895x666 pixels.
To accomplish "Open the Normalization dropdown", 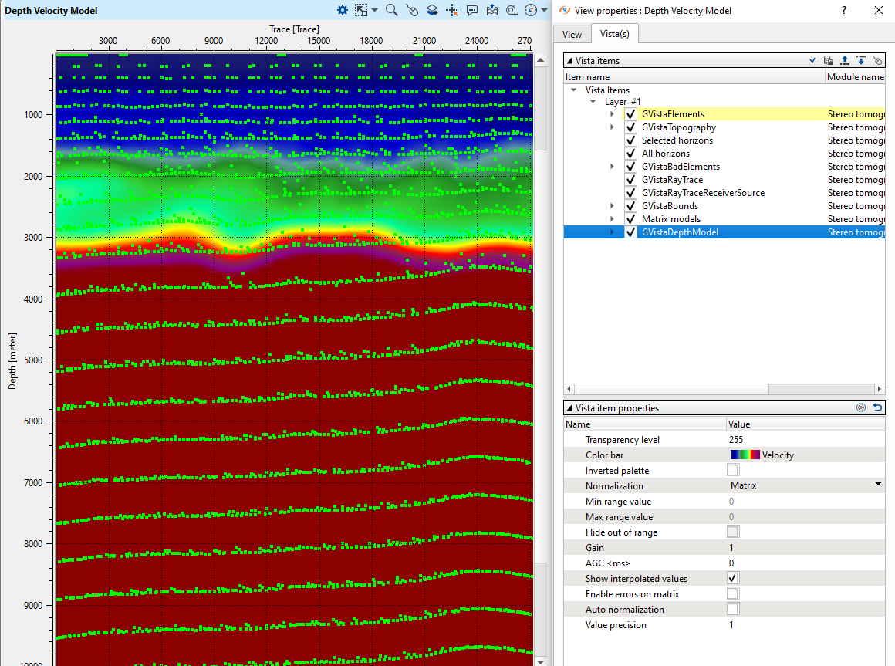I will pyautogui.click(x=878, y=485).
